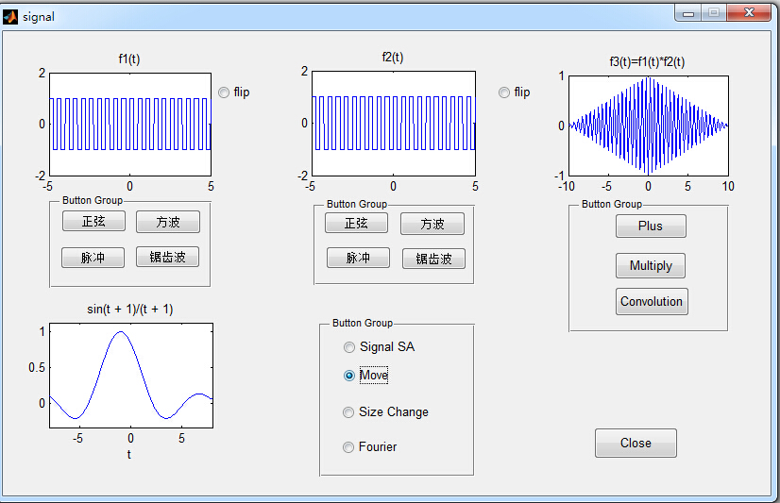The image size is (780, 503).
Task: Click the sin(t + 1)/(t + 1) plot
Action: tap(131, 376)
